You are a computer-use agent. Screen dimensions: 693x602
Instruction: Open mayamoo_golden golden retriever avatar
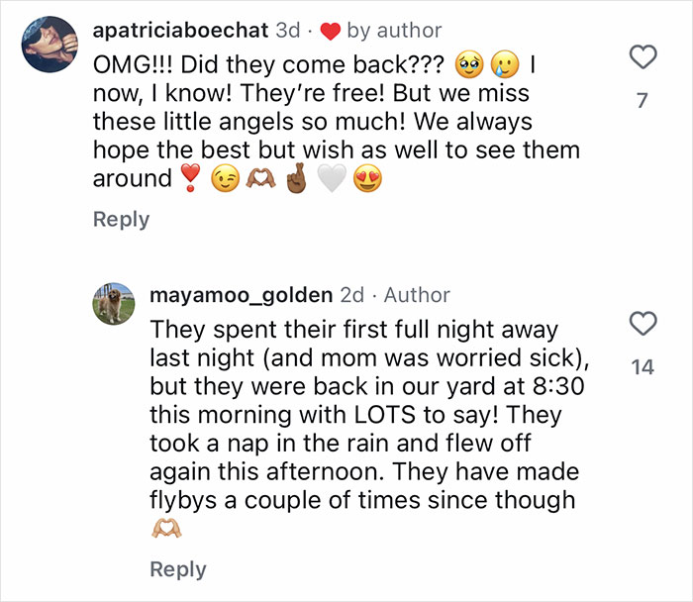pyautogui.click(x=114, y=303)
